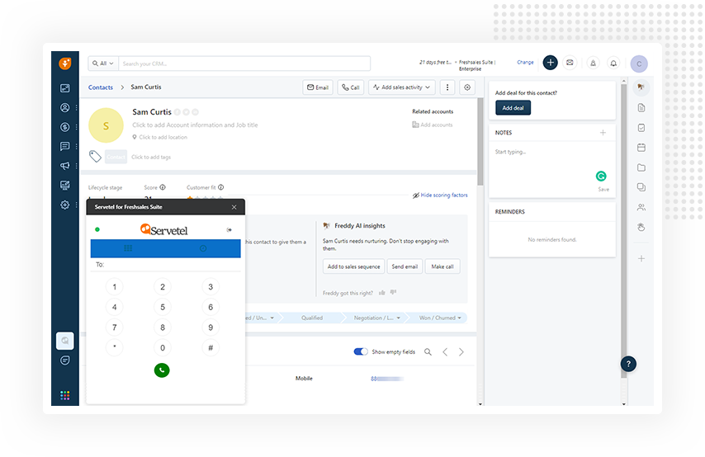705x457 pixels.
Task: Click the Score info icon
Action: point(163,187)
